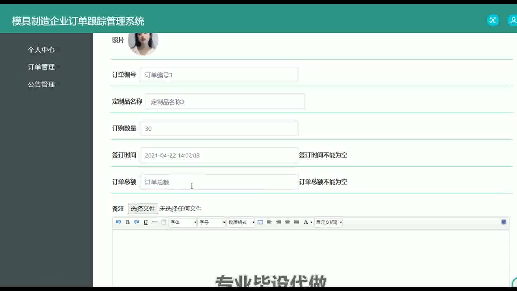Toggle underline formatting in editor
This screenshot has height=291, width=517.
(146, 222)
